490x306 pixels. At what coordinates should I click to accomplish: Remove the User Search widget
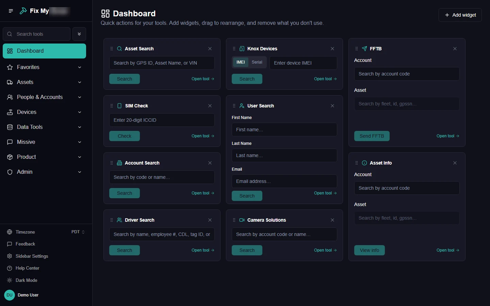point(332,106)
